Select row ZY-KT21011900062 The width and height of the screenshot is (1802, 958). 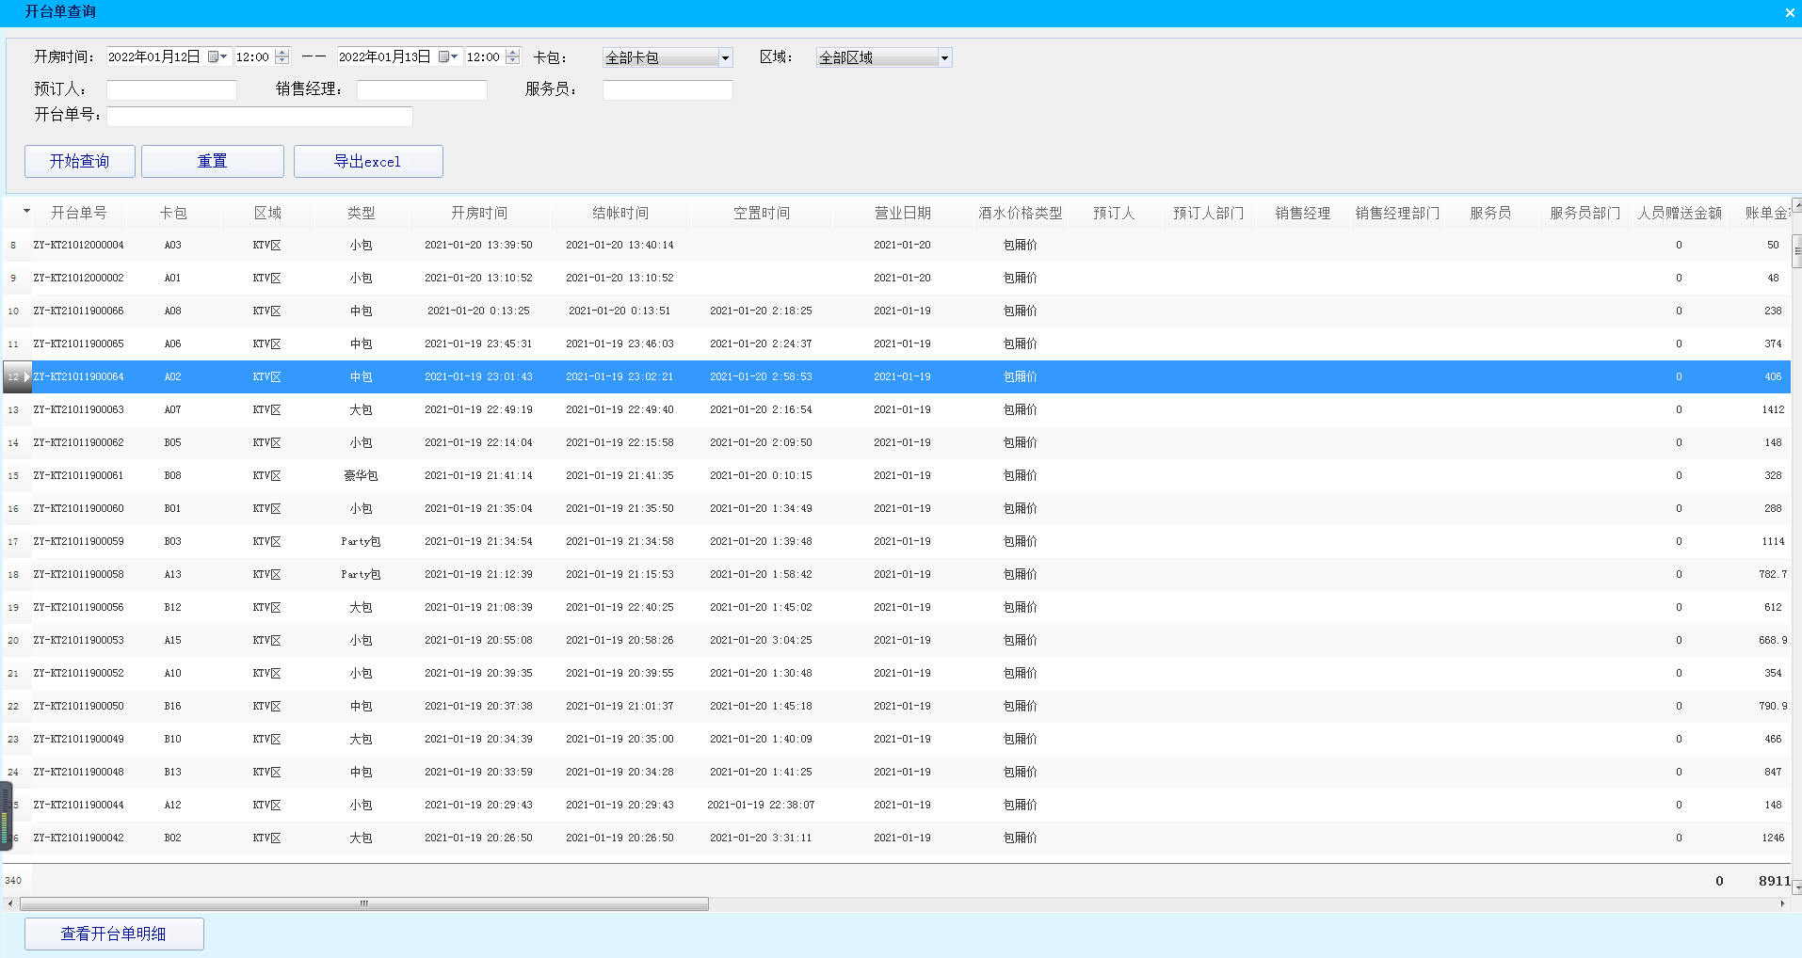click(896, 442)
